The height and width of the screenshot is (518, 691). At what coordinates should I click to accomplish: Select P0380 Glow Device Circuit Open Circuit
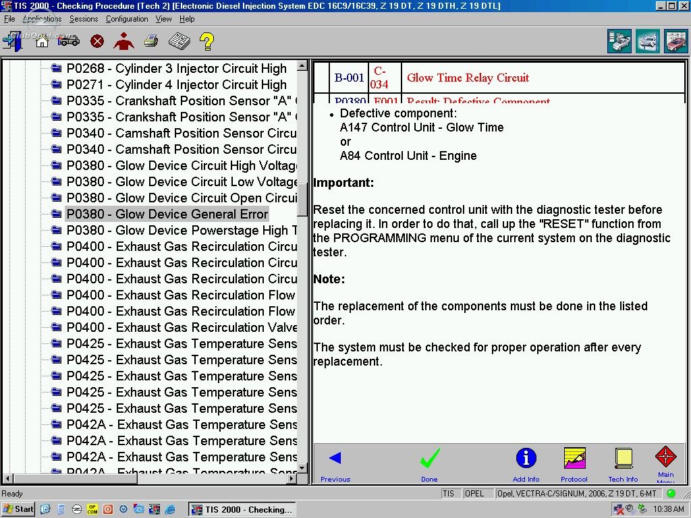pyautogui.click(x=182, y=198)
